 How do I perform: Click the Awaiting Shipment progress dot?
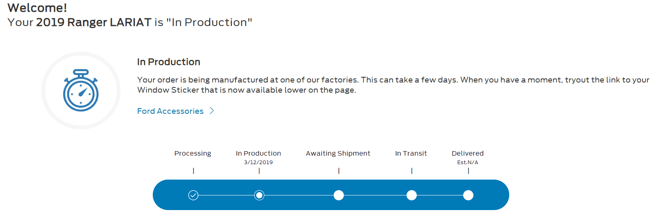tap(339, 195)
